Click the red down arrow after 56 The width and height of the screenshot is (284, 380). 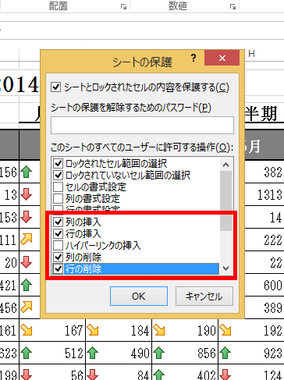click(93, 375)
